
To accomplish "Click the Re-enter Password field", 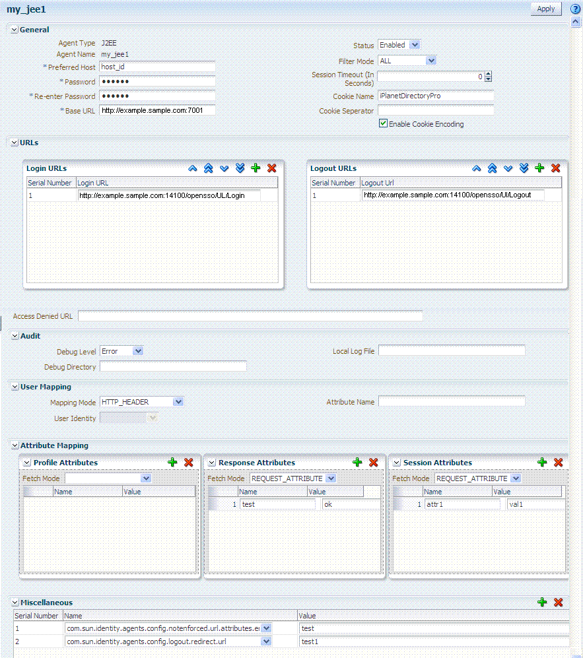I will click(157, 96).
